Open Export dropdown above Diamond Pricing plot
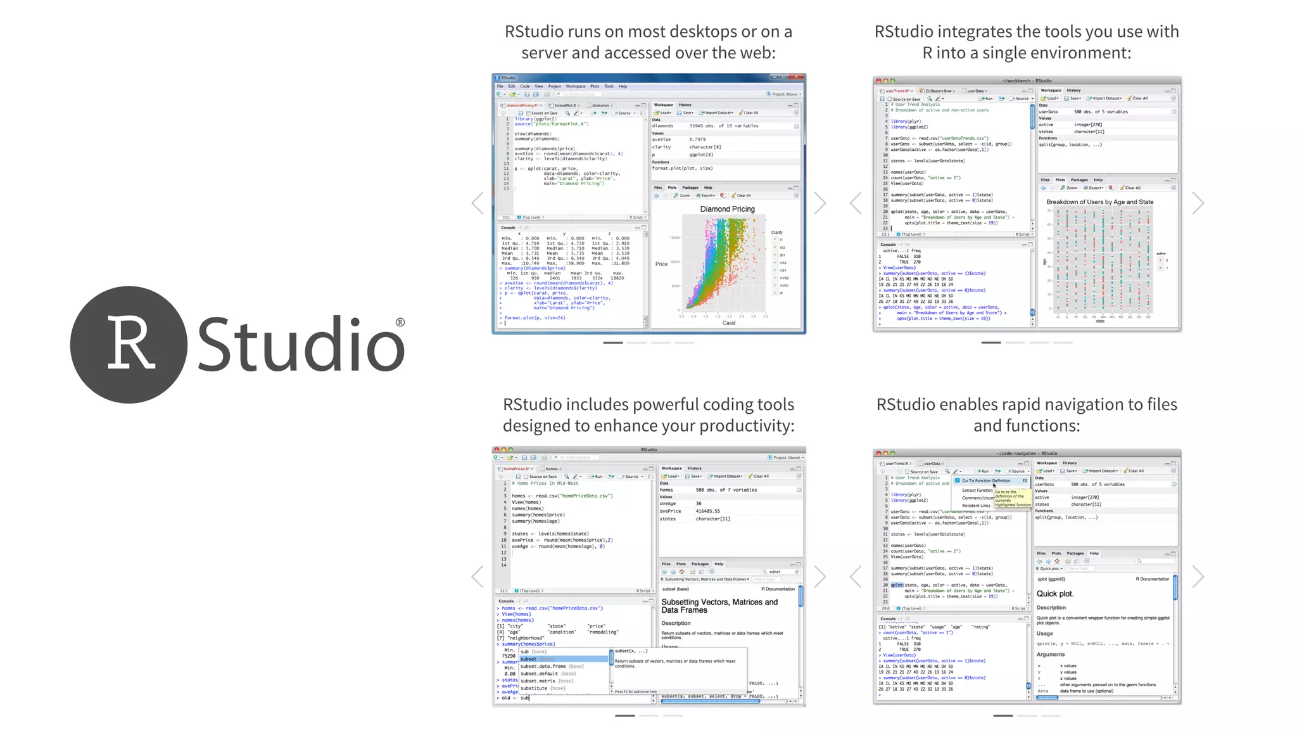Viewport: 1297px width, 730px height. pyautogui.click(x=705, y=195)
